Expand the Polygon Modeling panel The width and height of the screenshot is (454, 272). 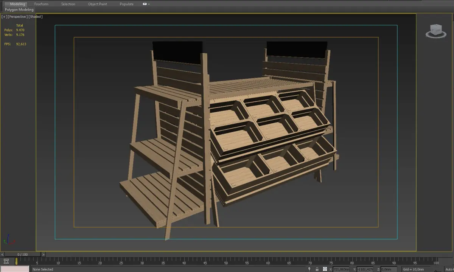tap(19, 9)
